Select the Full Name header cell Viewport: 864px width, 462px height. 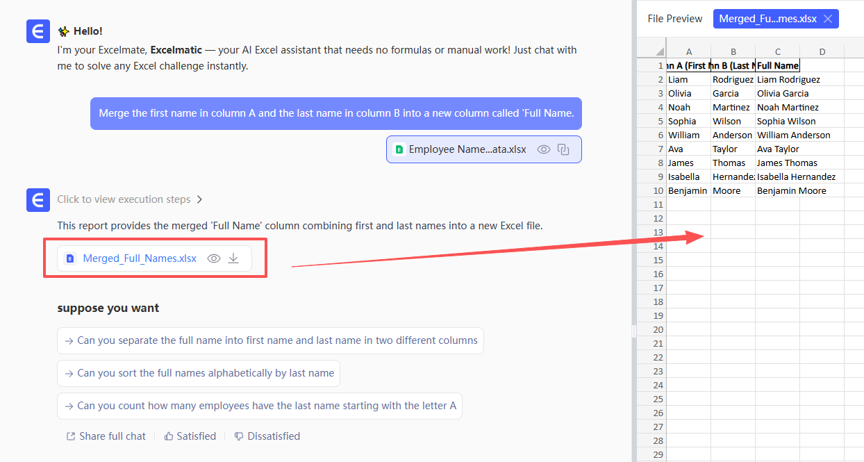click(x=777, y=65)
